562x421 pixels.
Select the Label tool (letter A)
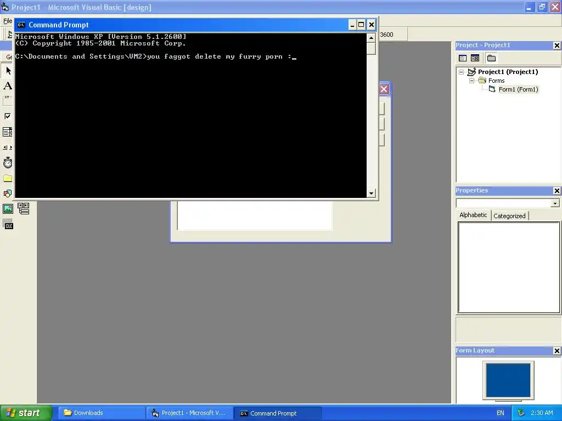(8, 86)
